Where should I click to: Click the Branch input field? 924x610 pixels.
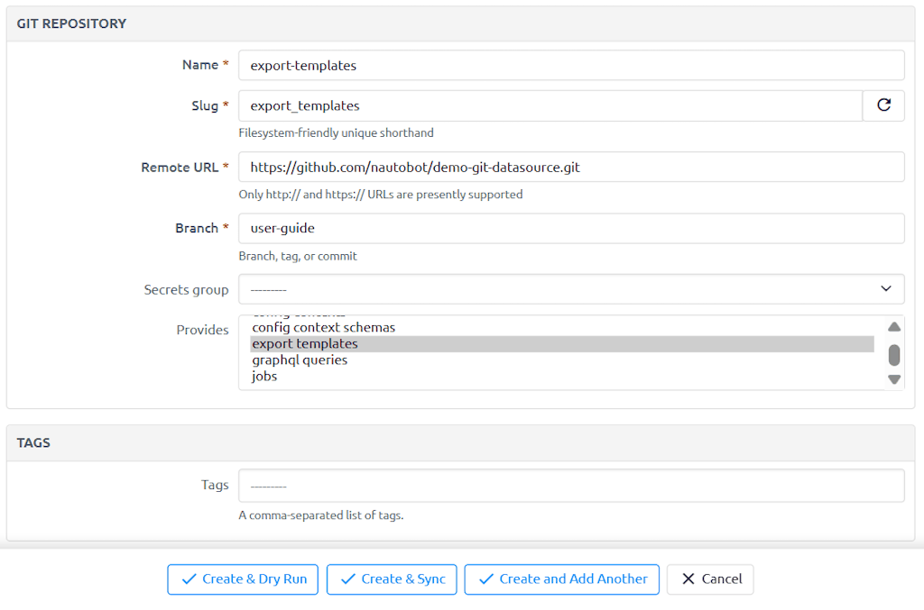tap(570, 228)
